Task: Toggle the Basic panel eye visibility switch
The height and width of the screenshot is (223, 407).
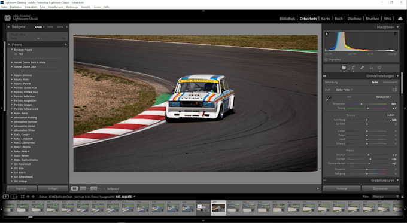Action: click(x=324, y=76)
